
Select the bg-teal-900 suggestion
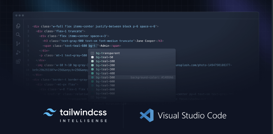(132, 93)
